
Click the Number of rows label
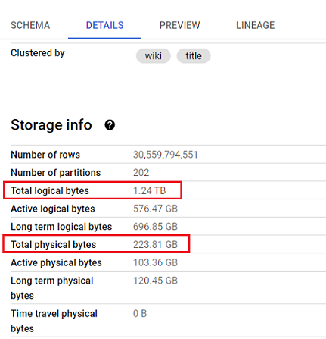pyautogui.click(x=45, y=155)
